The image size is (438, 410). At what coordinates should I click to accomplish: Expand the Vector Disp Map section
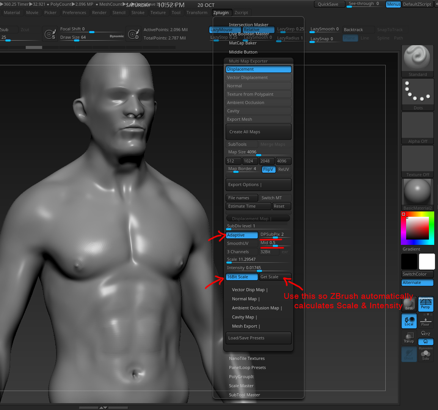(x=250, y=290)
